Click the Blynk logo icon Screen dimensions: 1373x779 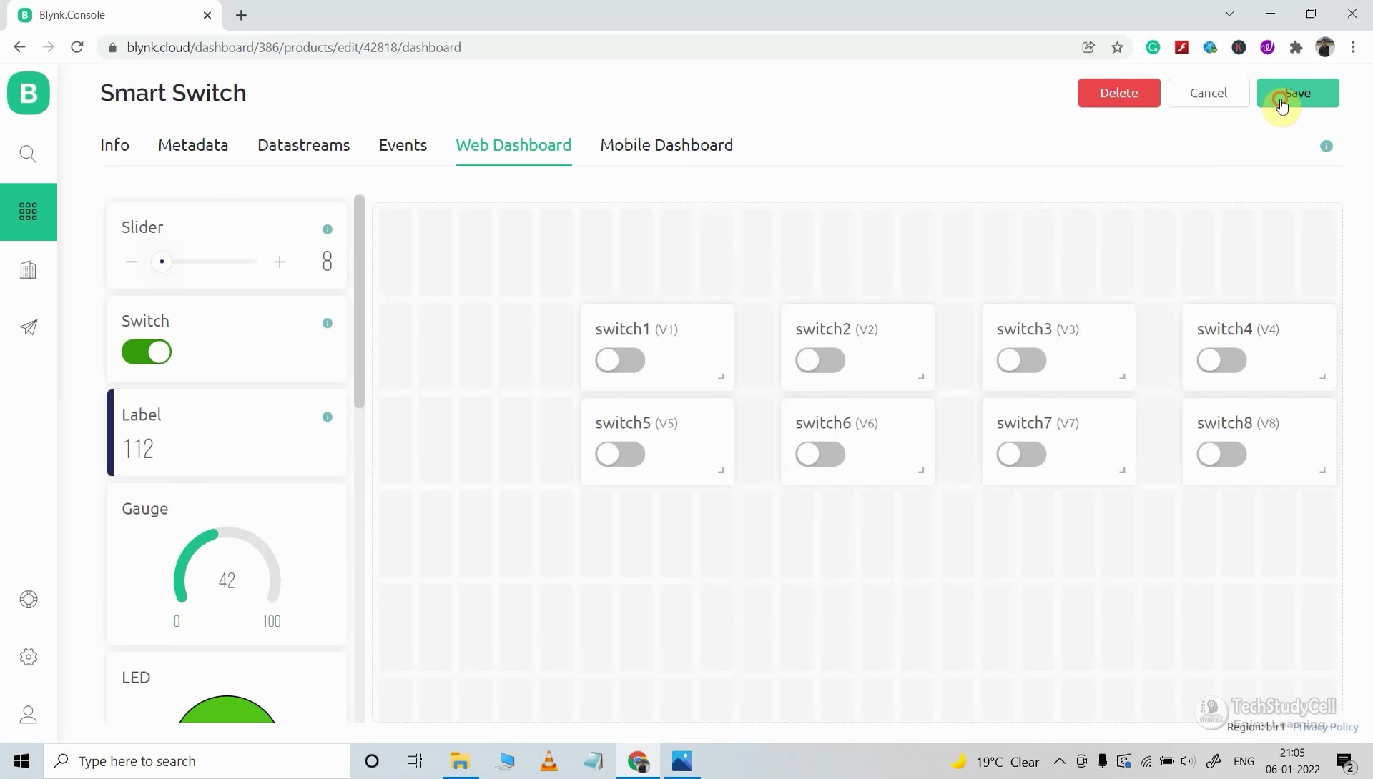pos(29,93)
